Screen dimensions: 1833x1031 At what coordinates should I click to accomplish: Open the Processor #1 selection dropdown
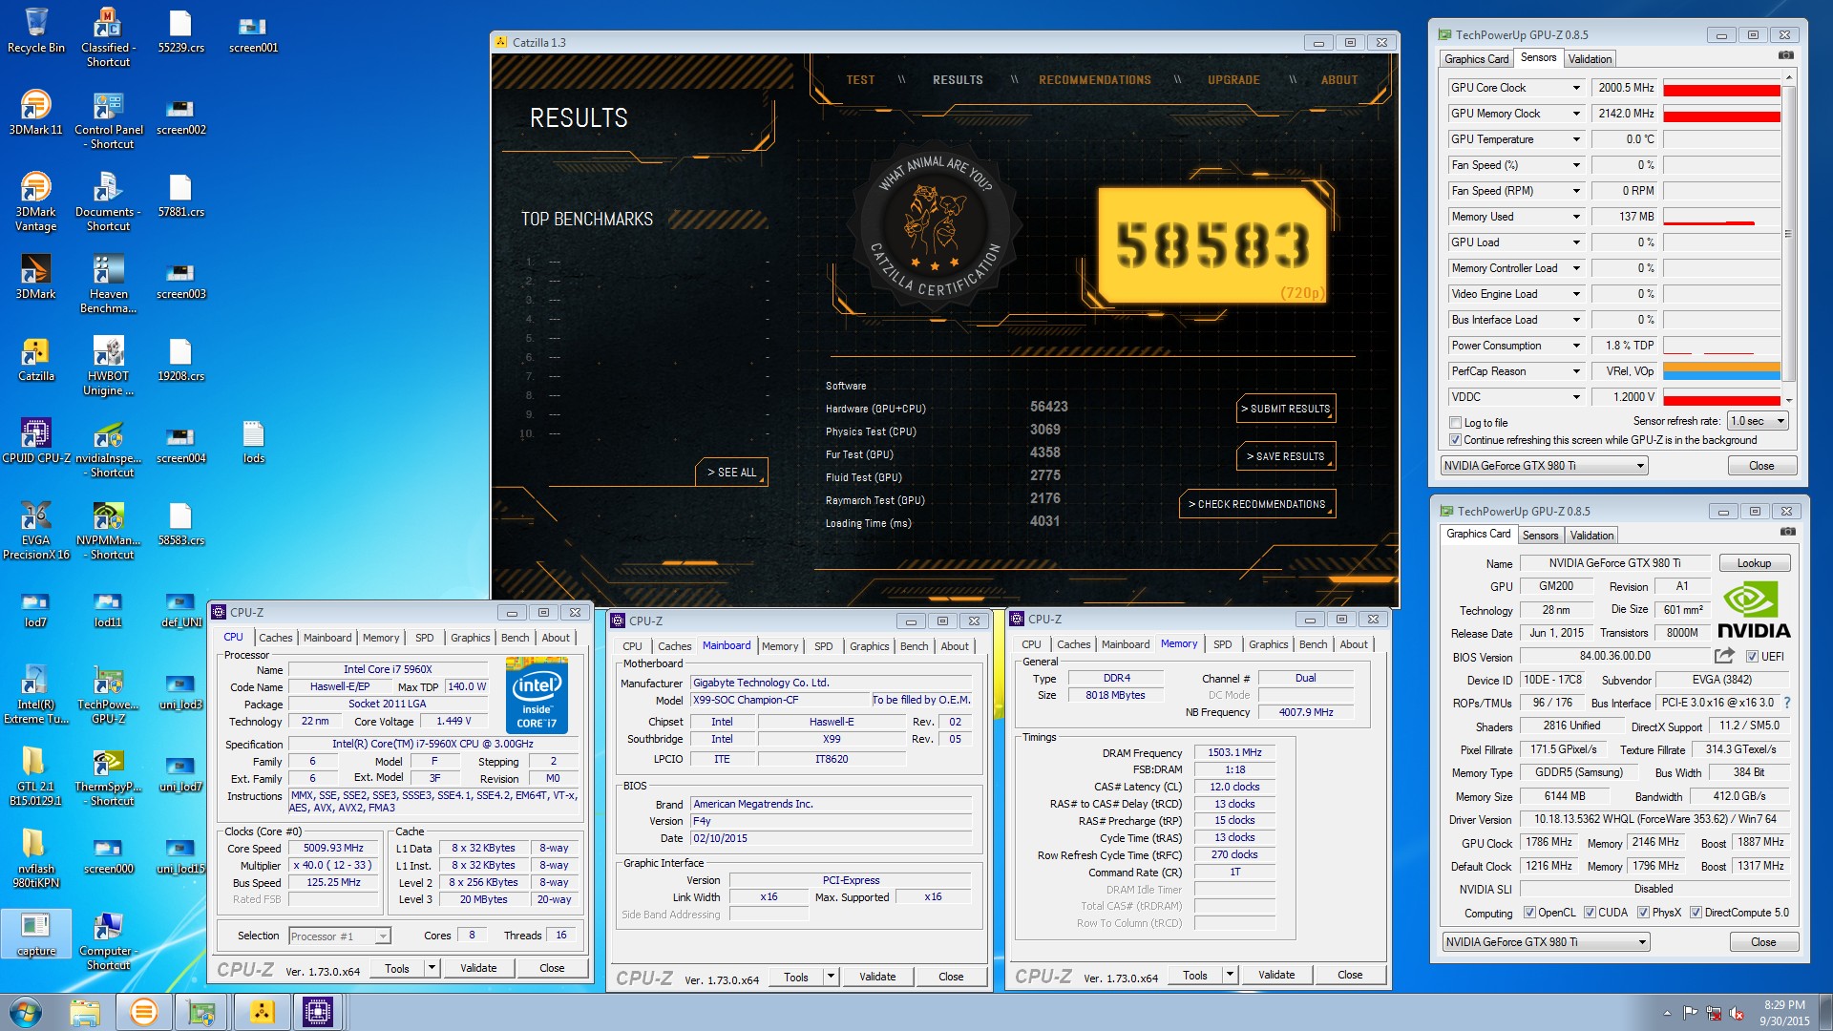click(x=340, y=936)
